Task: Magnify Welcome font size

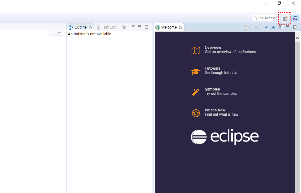Action: pos(274,27)
